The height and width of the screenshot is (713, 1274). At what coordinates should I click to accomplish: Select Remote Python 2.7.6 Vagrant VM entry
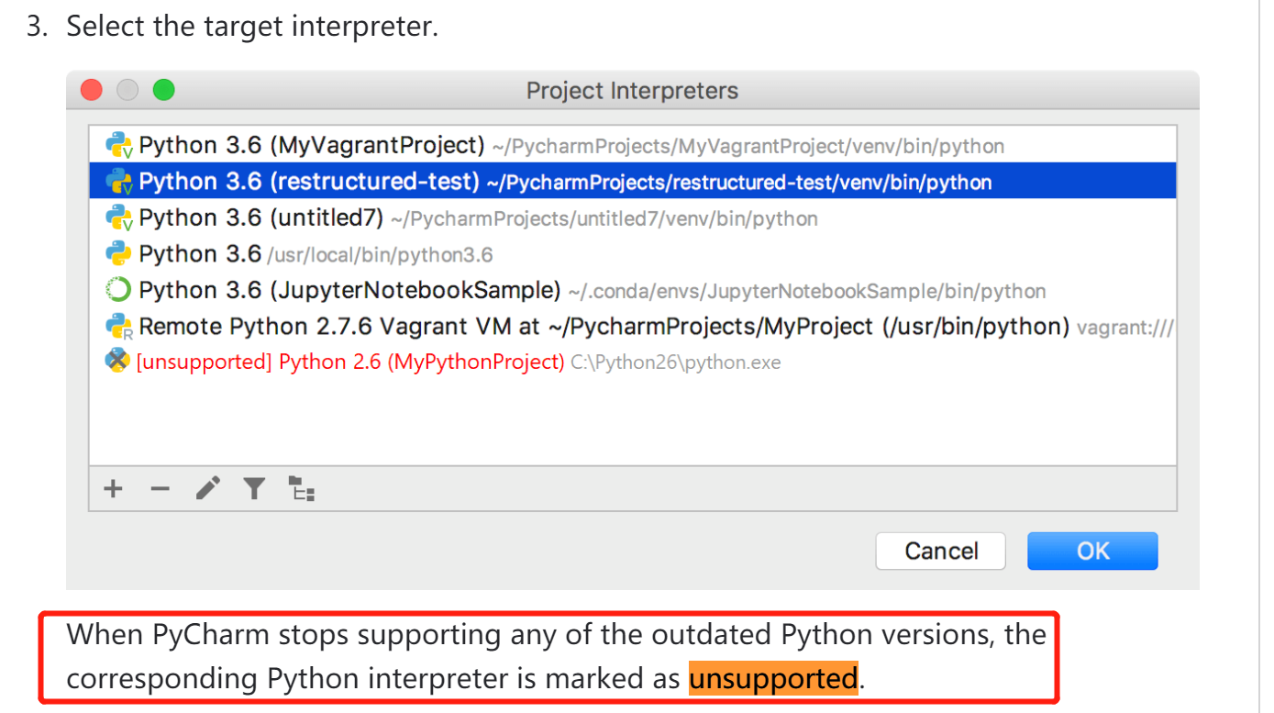point(633,327)
